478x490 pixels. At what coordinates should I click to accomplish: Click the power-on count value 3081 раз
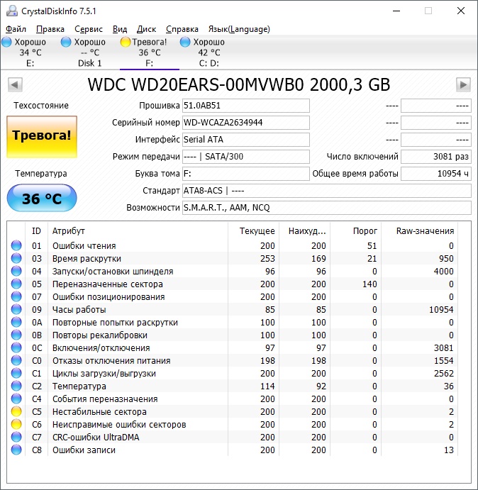click(435, 157)
